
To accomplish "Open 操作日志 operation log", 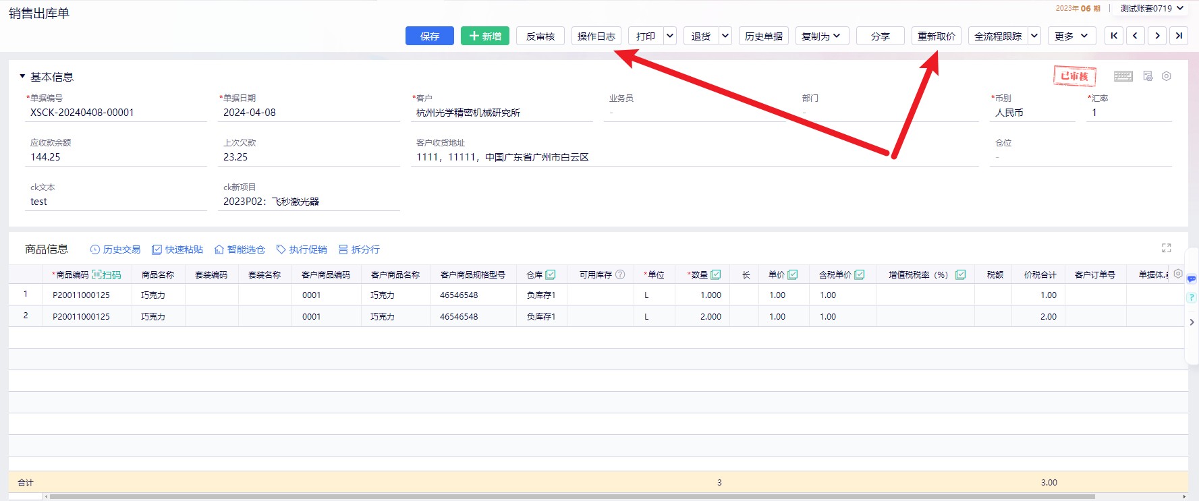I will click(x=596, y=36).
